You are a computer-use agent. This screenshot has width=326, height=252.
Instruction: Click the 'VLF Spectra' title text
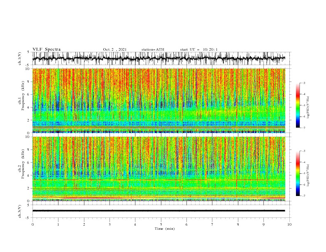coord(47,49)
